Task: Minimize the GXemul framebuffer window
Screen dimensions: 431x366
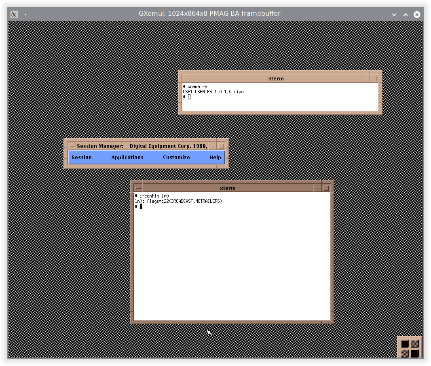Action: (394, 15)
